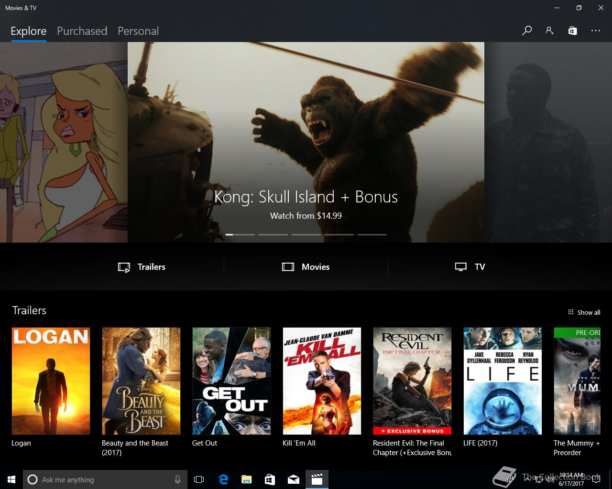Open Mail app from taskbar
612x489 pixels.
[x=293, y=479]
